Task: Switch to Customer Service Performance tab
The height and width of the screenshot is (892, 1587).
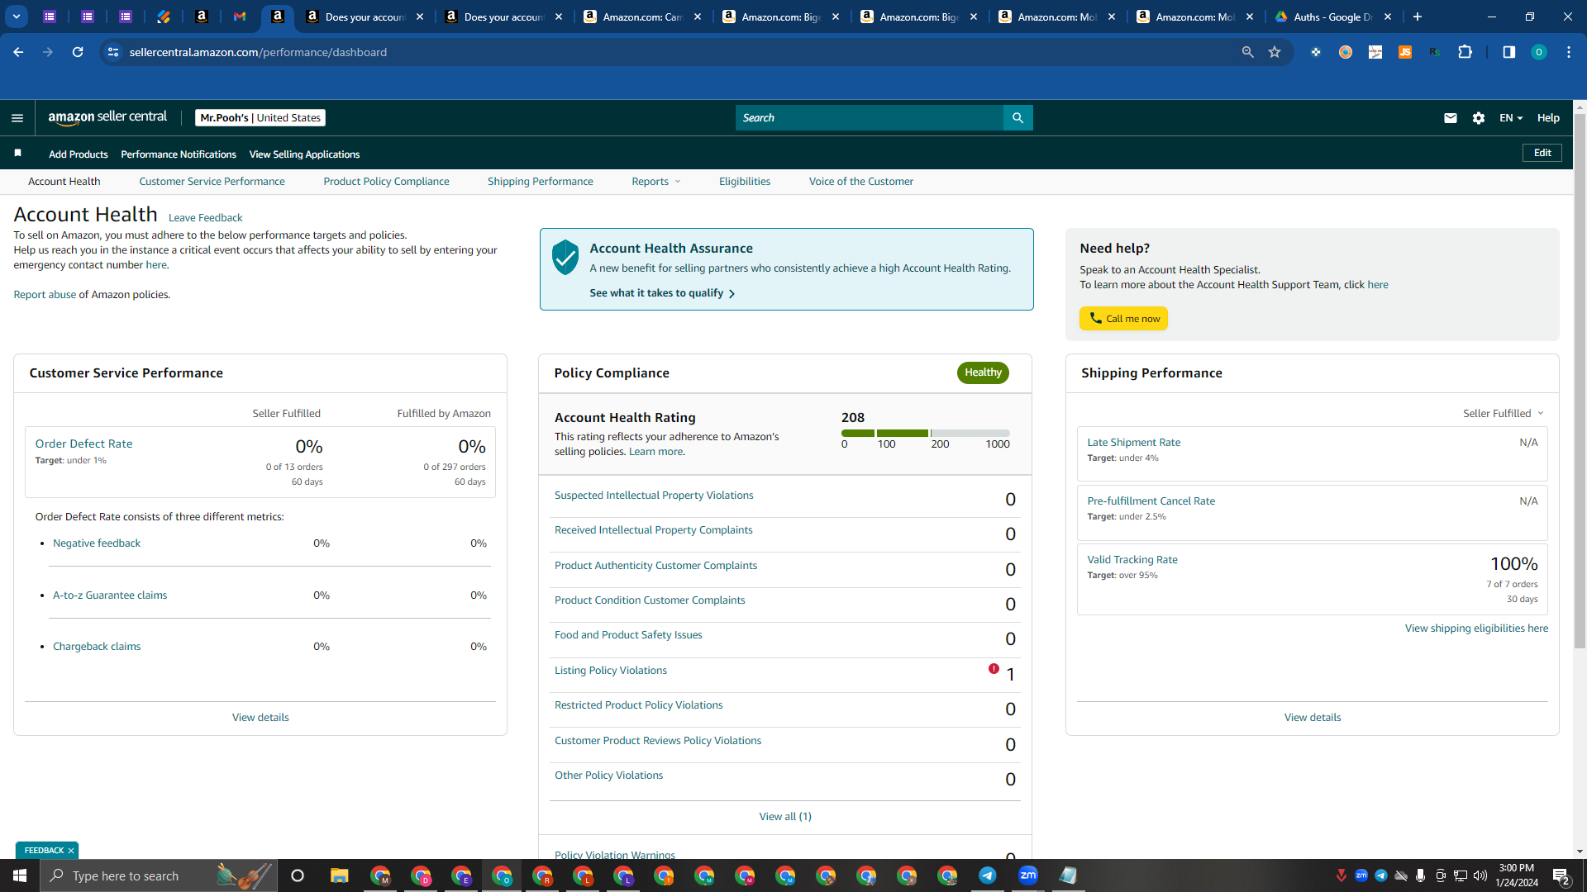Action: pos(212,182)
